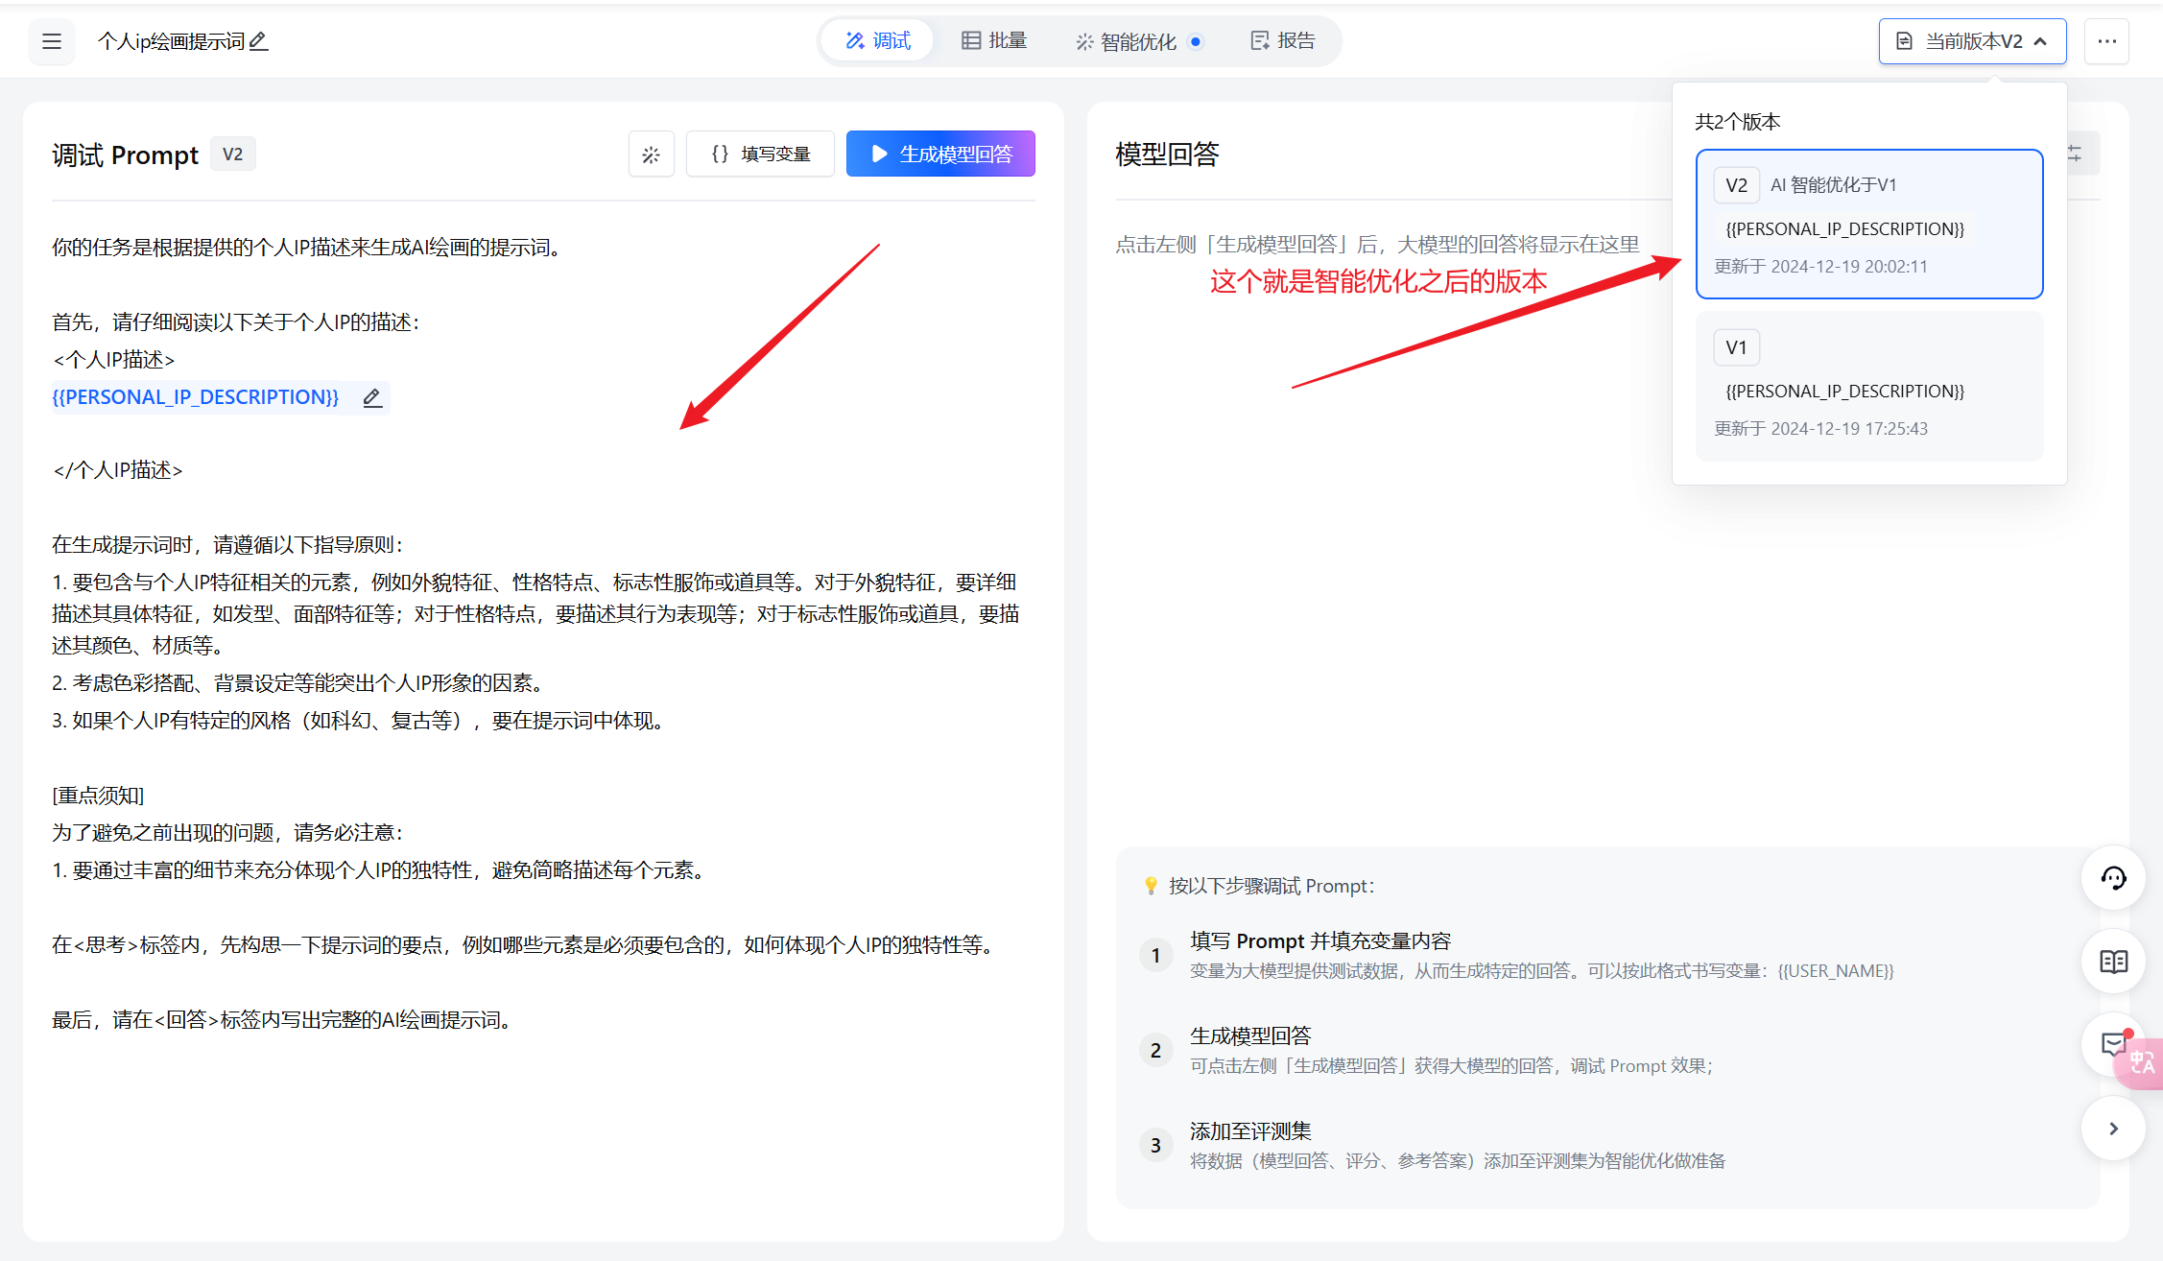This screenshot has width=2163, height=1261.
Task: Switch to the 智能优化 tab
Action: coord(1138,41)
